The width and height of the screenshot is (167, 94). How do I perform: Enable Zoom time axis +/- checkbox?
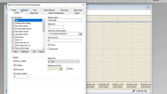(x=13, y=42)
